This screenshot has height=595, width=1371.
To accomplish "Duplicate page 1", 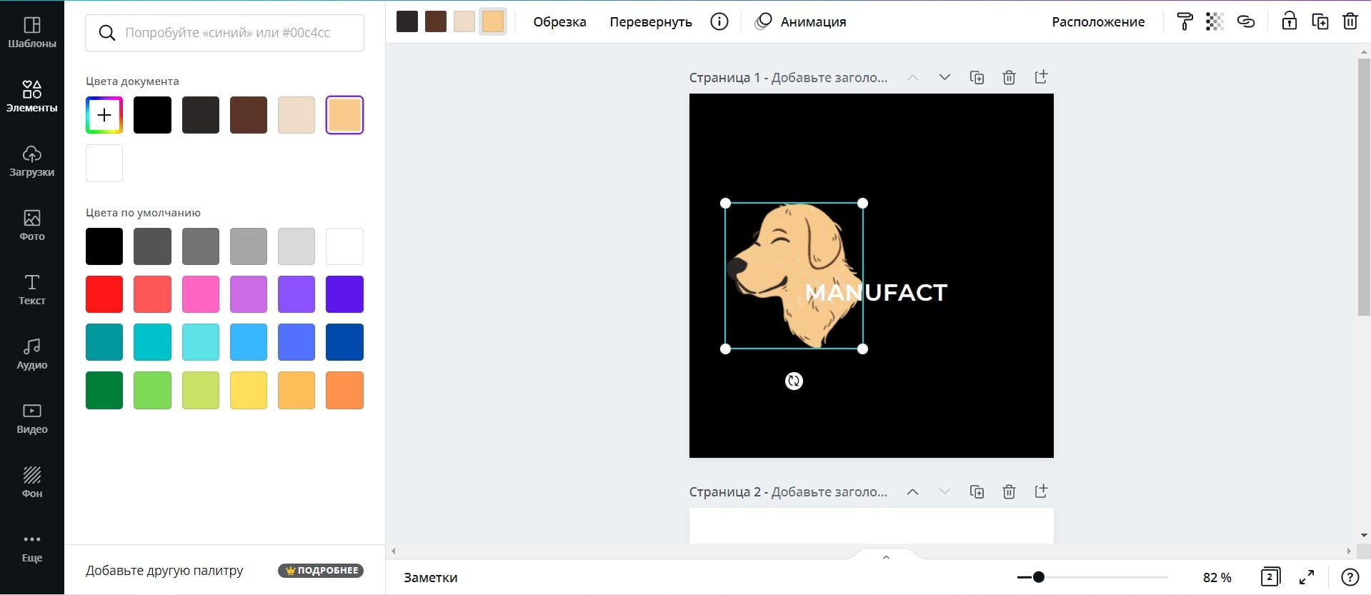I will click(x=977, y=77).
